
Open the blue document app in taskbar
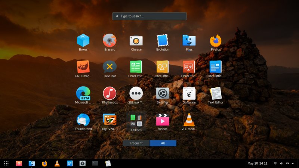pos(70,164)
